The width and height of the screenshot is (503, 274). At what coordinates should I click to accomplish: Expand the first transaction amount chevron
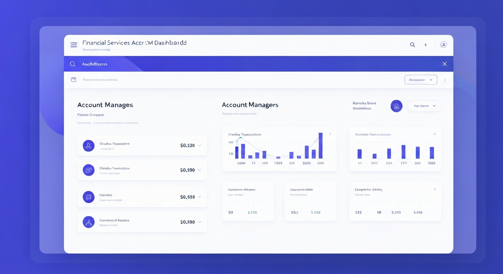point(200,146)
